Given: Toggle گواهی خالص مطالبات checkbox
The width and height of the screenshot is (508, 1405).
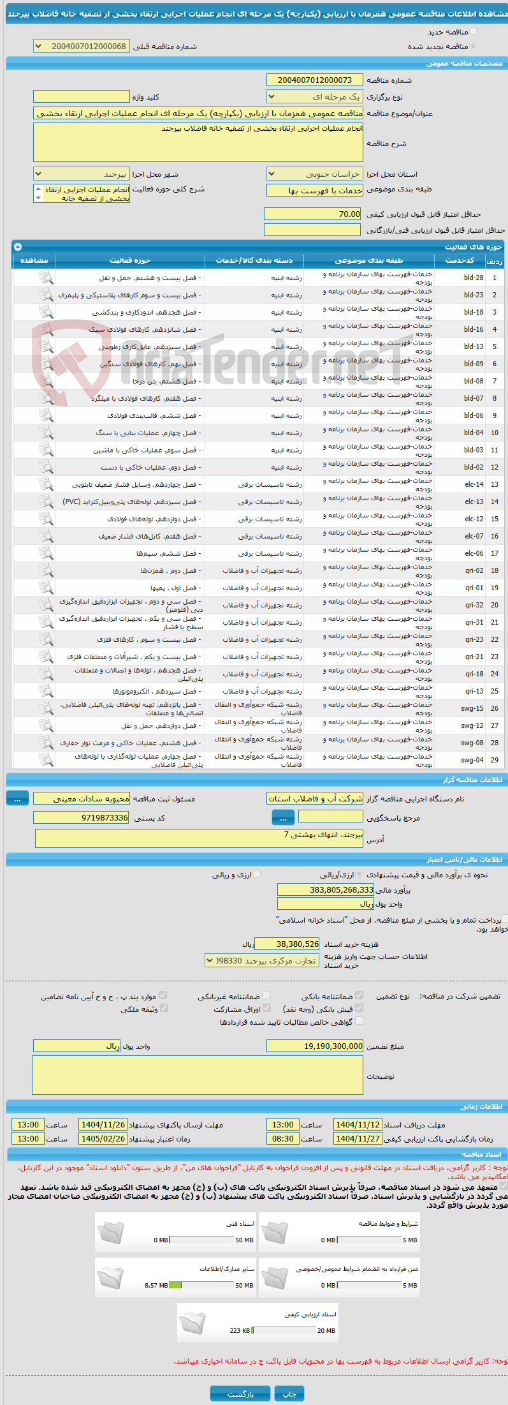Looking at the screenshot, I should (359, 1021).
